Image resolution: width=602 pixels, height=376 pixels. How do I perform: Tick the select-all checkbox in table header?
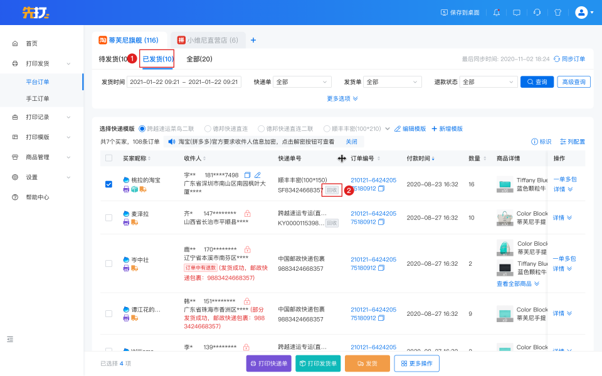tap(109, 159)
